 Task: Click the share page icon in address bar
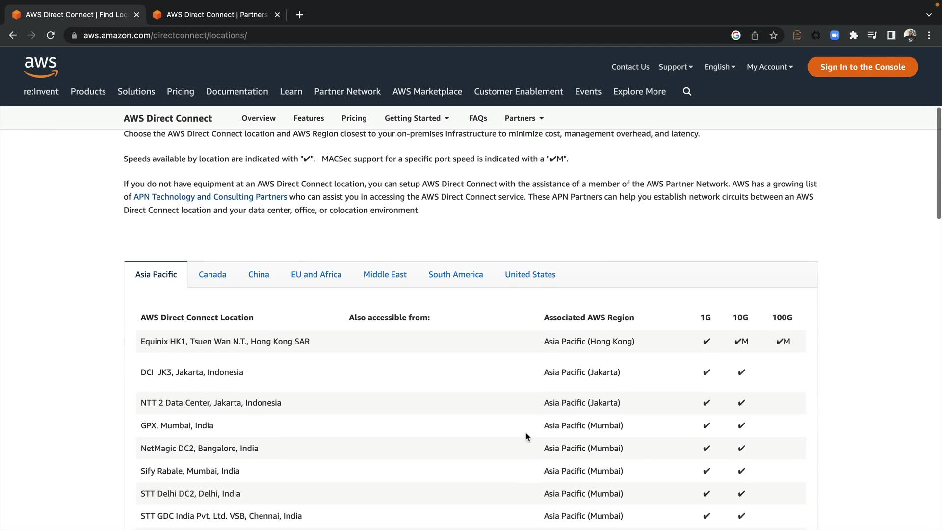click(755, 35)
